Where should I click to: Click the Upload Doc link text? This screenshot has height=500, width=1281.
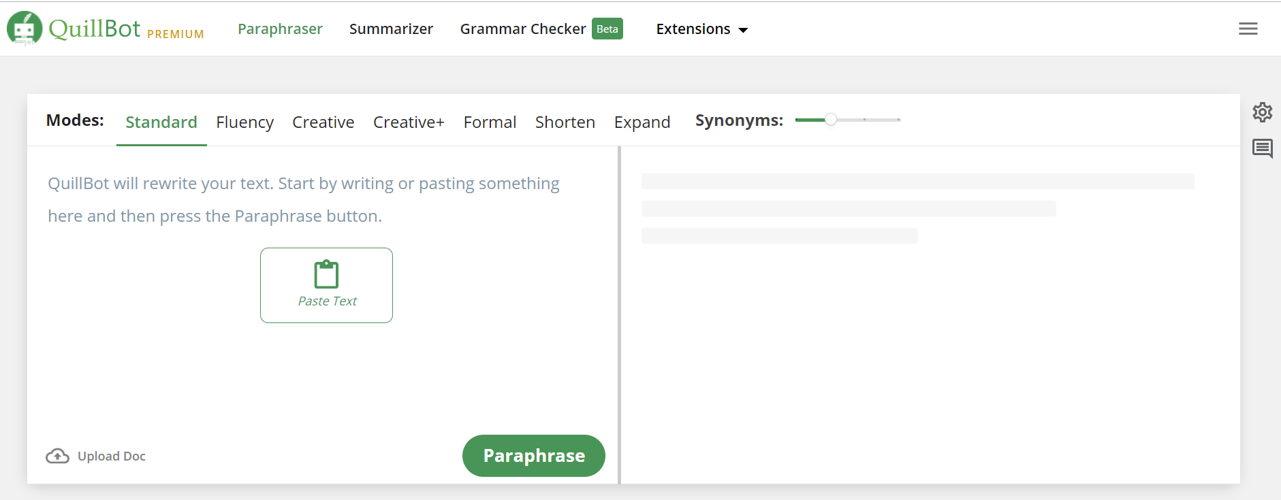[x=112, y=456]
